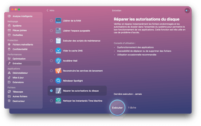Select the Vider le cache DNS radio button
The width and height of the screenshot is (201, 126).
click(51, 51)
